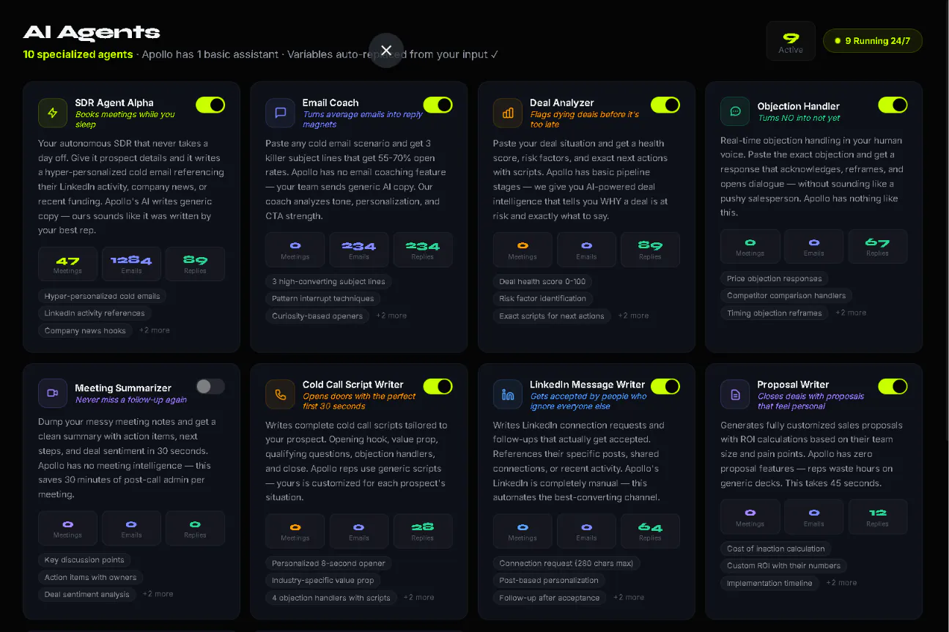949x632 pixels.
Task: Switch off the Objection Handler agent
Action: click(893, 105)
